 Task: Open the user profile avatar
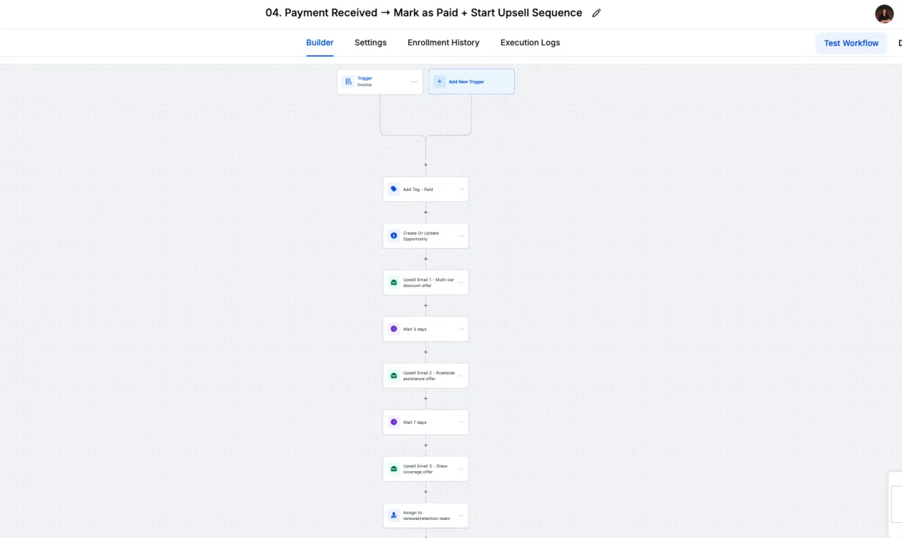tap(884, 14)
